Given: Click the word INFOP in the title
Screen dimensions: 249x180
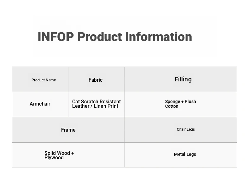Looking at the screenshot, I should [x=55, y=37].
